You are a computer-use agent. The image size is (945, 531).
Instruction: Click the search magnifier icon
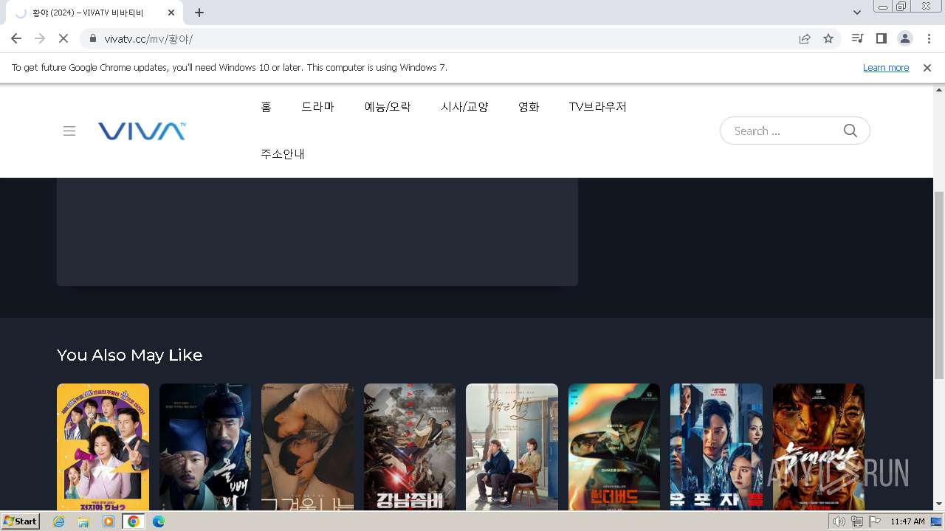tap(850, 131)
